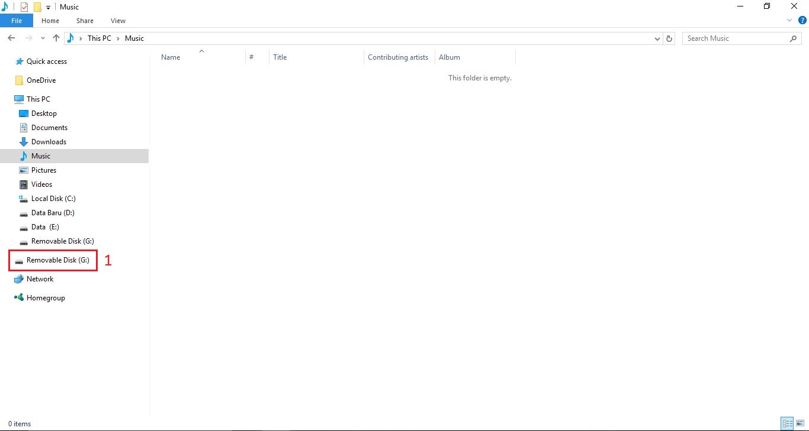Switch to Details view in status bar
809x431 pixels.
point(787,423)
